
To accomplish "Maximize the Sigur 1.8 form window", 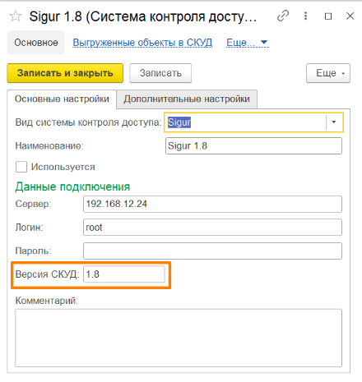I will [x=328, y=16].
